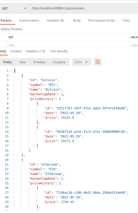Click the 94287135 UUID string
138x213 pixels.
91,132
